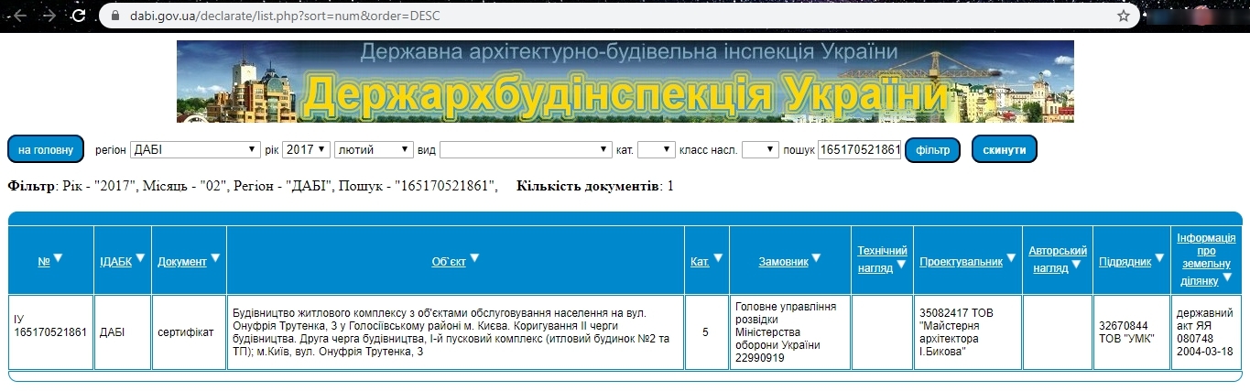Bookmark this page with the star icon
This screenshot has width=1250, height=391.
(1124, 16)
